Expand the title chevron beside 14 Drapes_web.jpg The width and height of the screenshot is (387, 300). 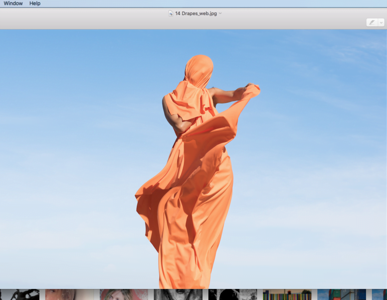[220, 13]
